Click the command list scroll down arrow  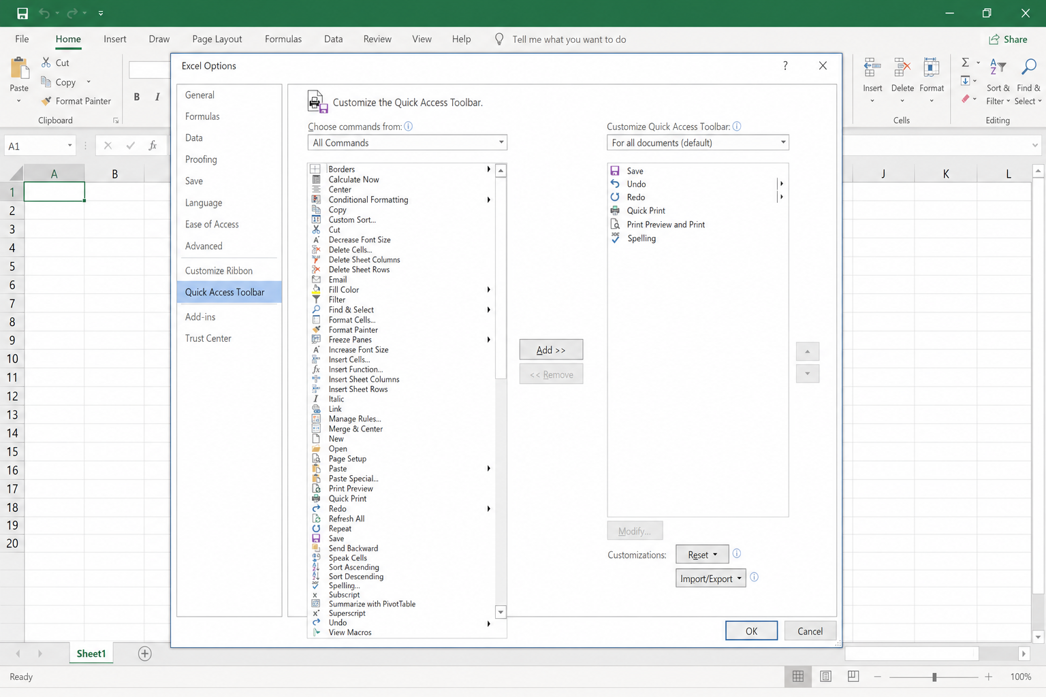pos(501,612)
